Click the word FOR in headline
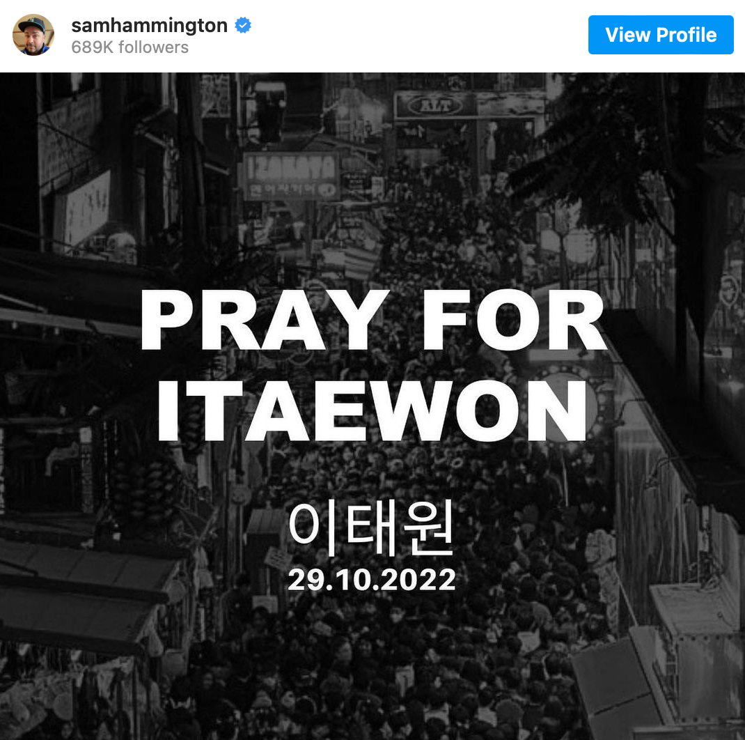The width and height of the screenshot is (745, 740). 515,320
